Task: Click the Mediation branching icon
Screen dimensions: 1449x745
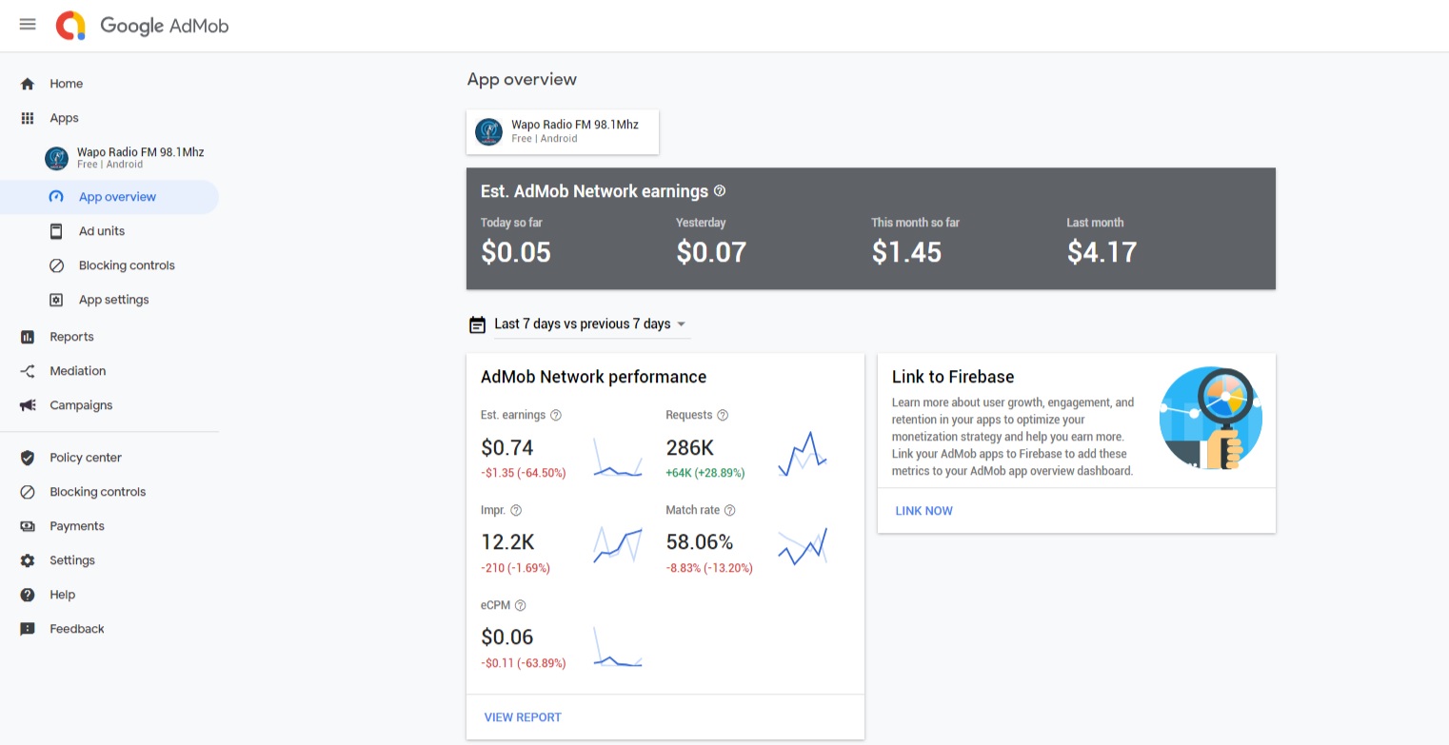Action: click(28, 371)
